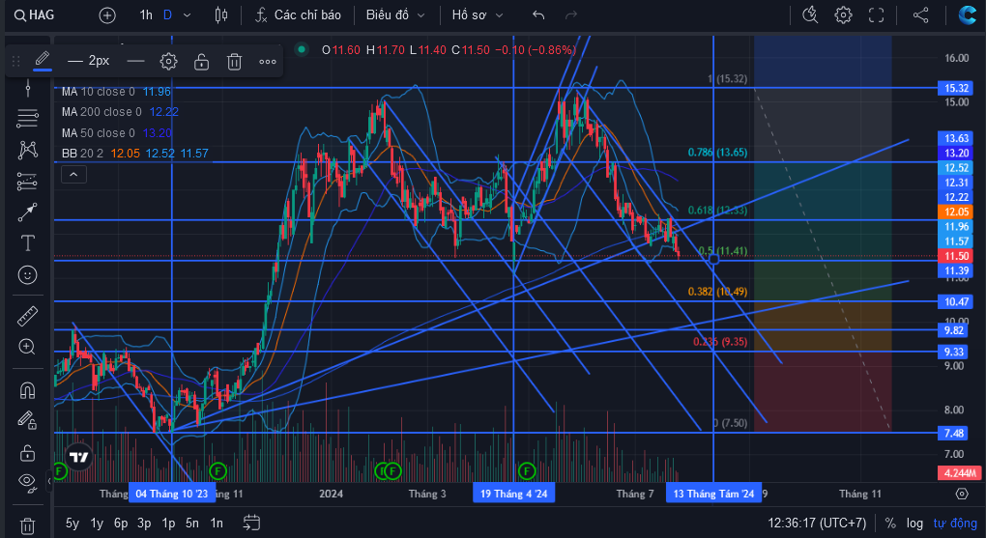
Task: Toggle log scale
Action: click(x=914, y=523)
